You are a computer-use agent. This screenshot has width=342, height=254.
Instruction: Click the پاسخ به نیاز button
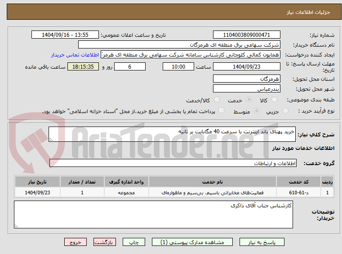click(x=262, y=242)
